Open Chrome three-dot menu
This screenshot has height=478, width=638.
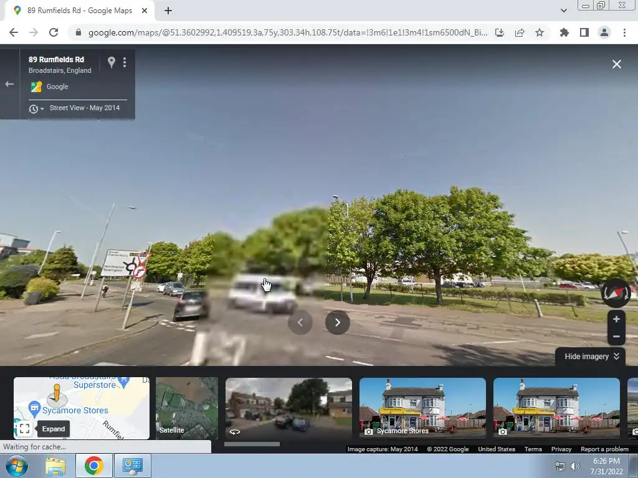pyautogui.click(x=624, y=32)
